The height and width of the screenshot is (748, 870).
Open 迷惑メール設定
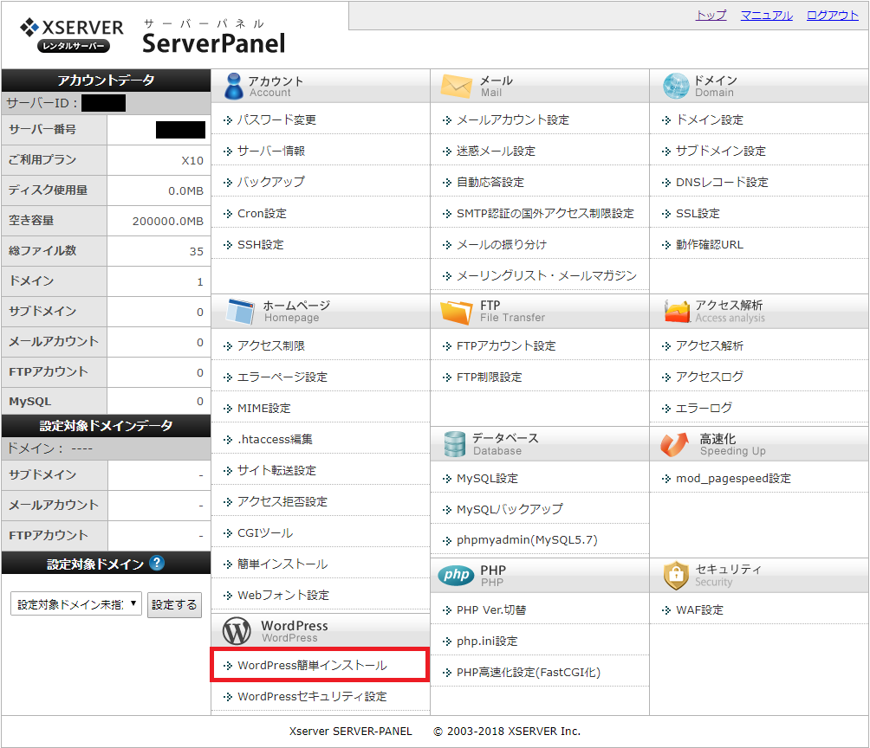[496, 151]
